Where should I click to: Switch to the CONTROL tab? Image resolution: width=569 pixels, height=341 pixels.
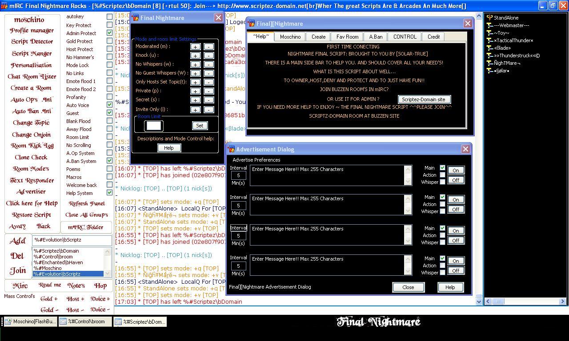tap(405, 37)
